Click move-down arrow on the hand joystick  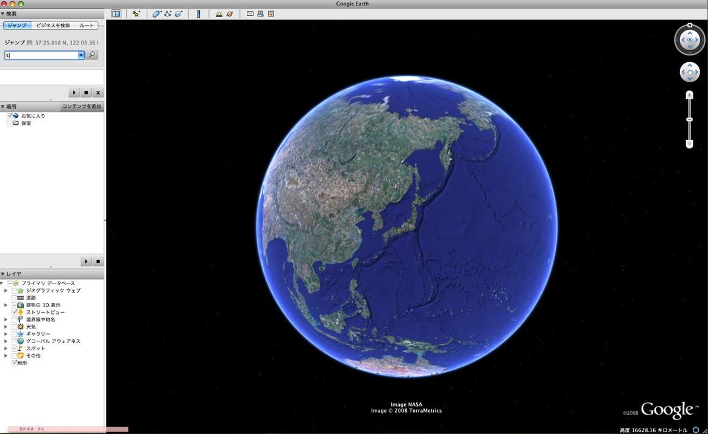click(690, 79)
